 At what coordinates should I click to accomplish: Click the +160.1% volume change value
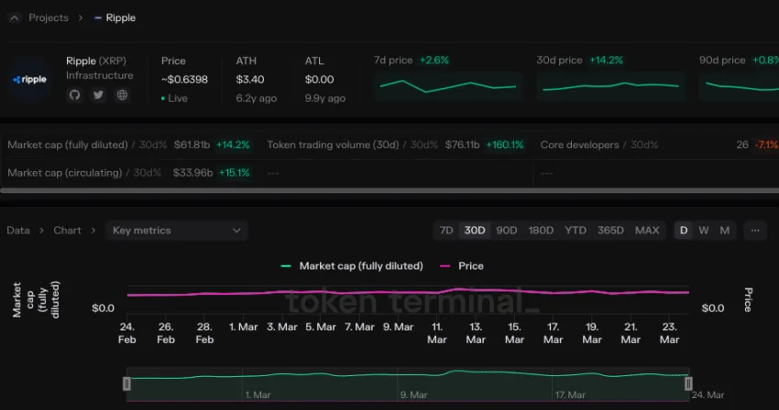(x=505, y=145)
